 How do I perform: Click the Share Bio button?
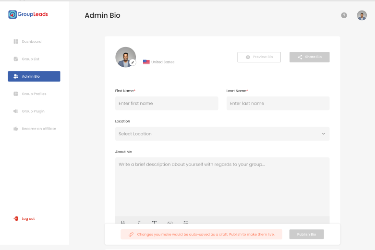[x=309, y=57]
